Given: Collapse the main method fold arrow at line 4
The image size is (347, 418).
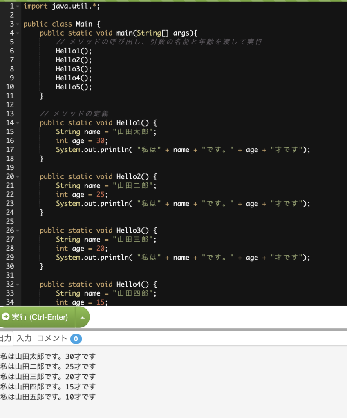Looking at the screenshot, I should [x=18, y=33].
